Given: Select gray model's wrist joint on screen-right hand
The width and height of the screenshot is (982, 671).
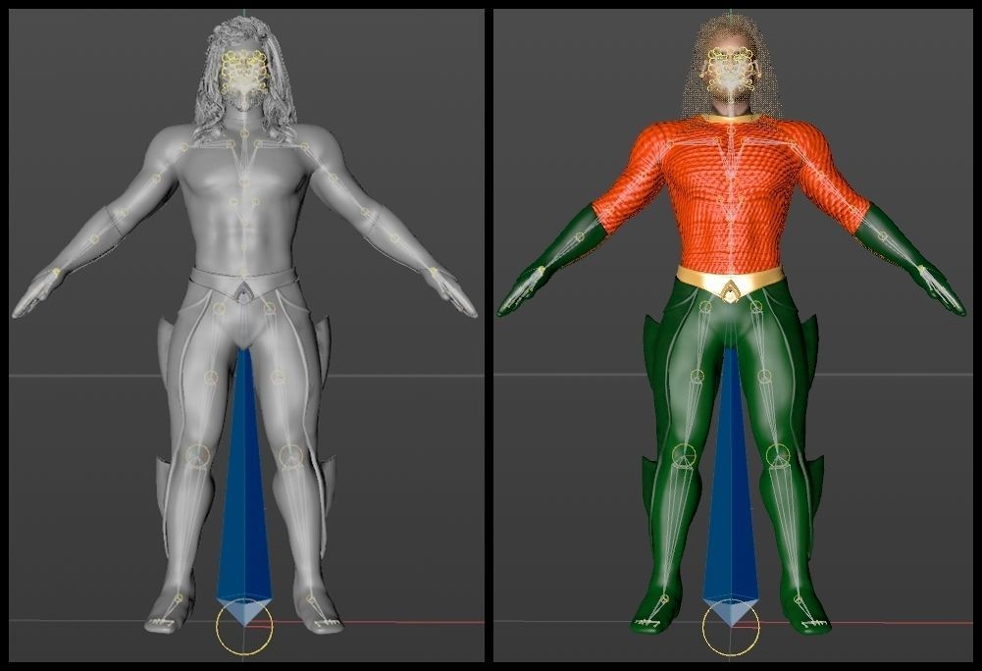Looking at the screenshot, I should point(432,271).
